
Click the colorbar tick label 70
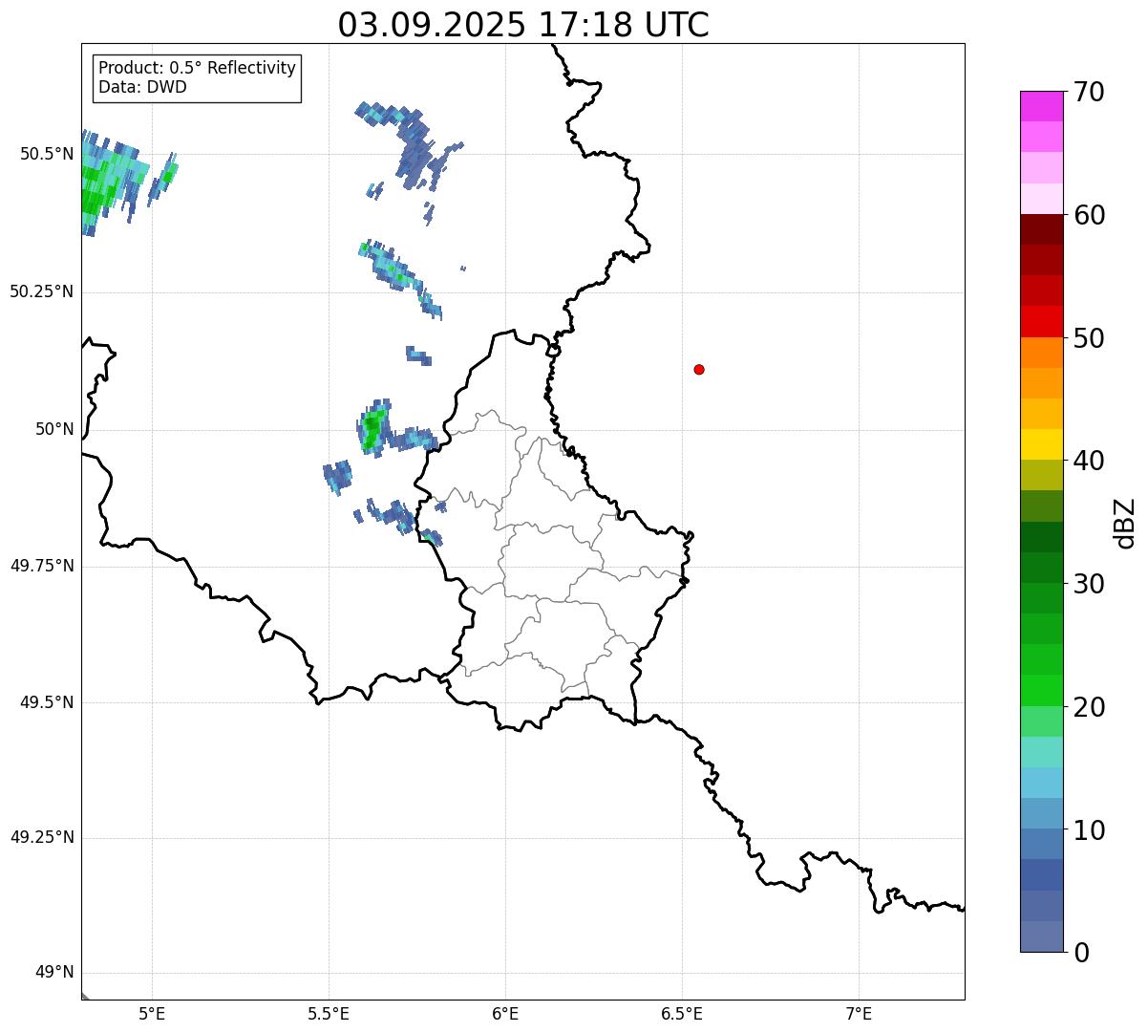click(x=1088, y=92)
